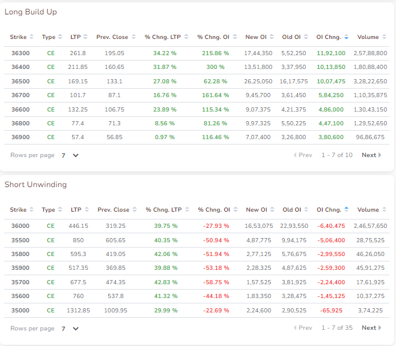Click Old OI value 22,93,550
The image size is (396, 346).
[294, 226]
